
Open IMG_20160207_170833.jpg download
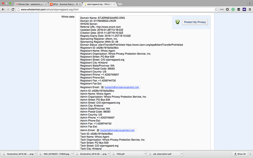(x=54, y=154)
